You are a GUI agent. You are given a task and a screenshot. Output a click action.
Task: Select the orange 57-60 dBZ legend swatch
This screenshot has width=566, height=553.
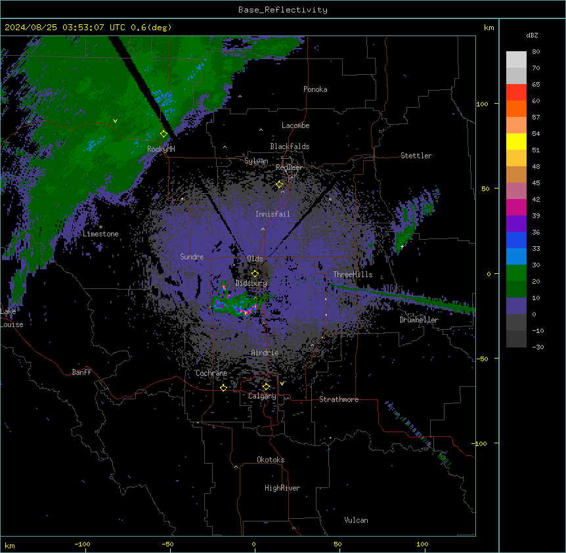[x=516, y=108]
